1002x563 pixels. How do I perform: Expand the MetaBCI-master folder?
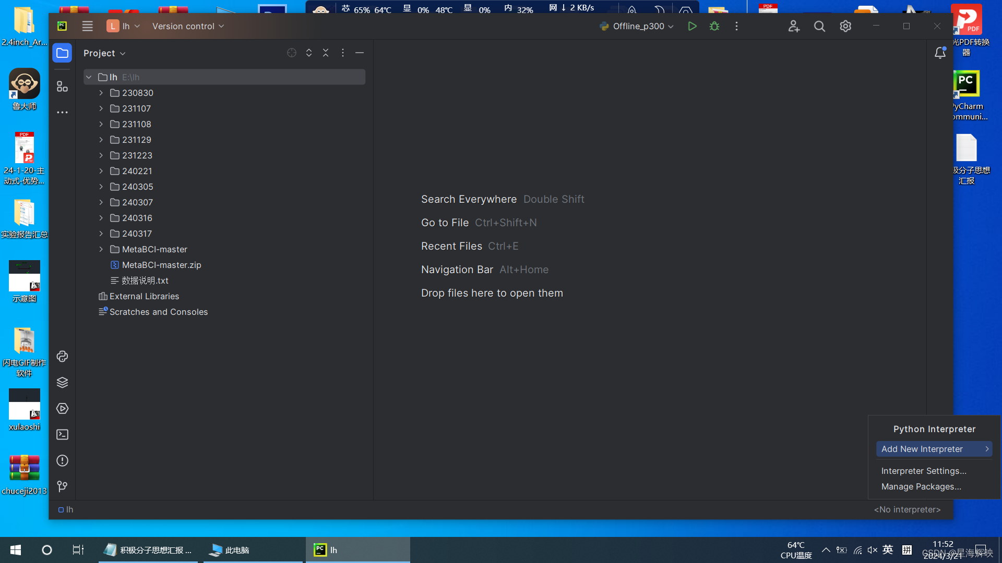click(101, 249)
